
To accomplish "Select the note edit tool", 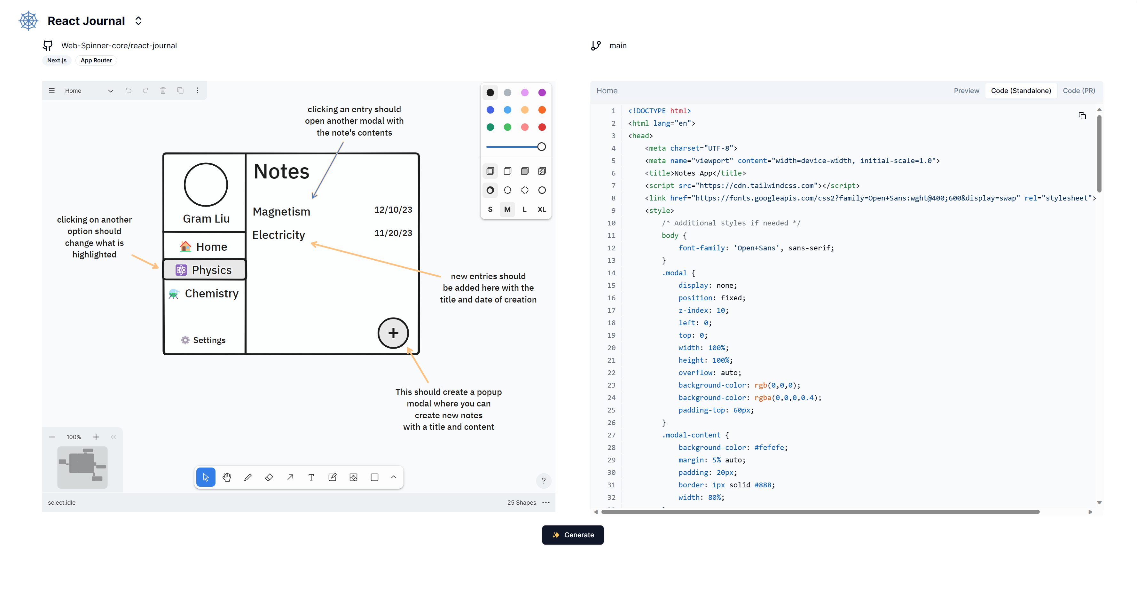I will [332, 477].
